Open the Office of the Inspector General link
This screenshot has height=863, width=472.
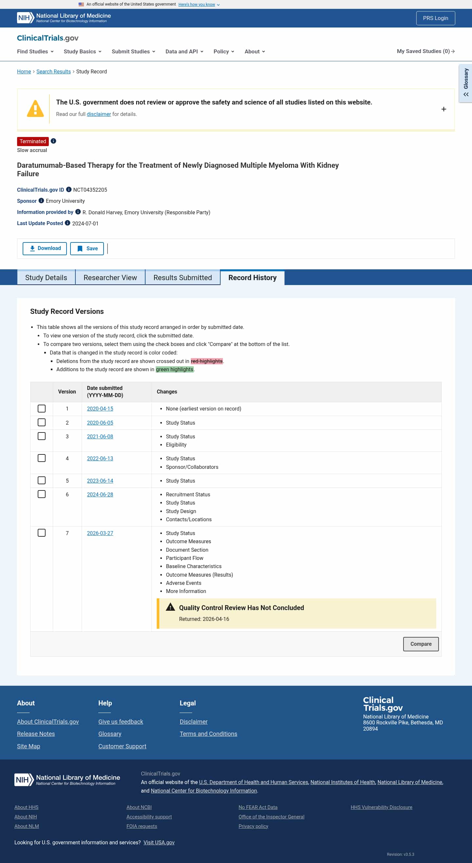coord(271,817)
